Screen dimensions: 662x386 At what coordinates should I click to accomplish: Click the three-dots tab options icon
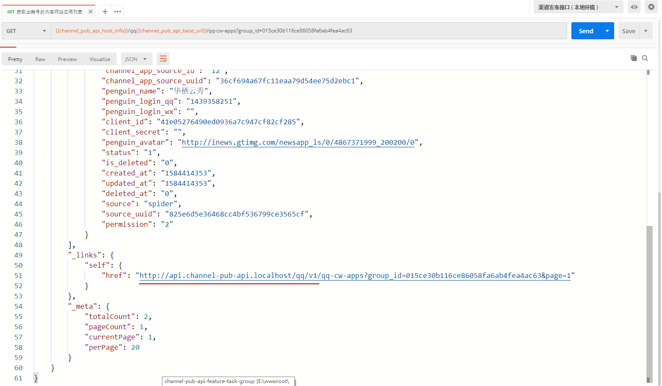point(118,12)
